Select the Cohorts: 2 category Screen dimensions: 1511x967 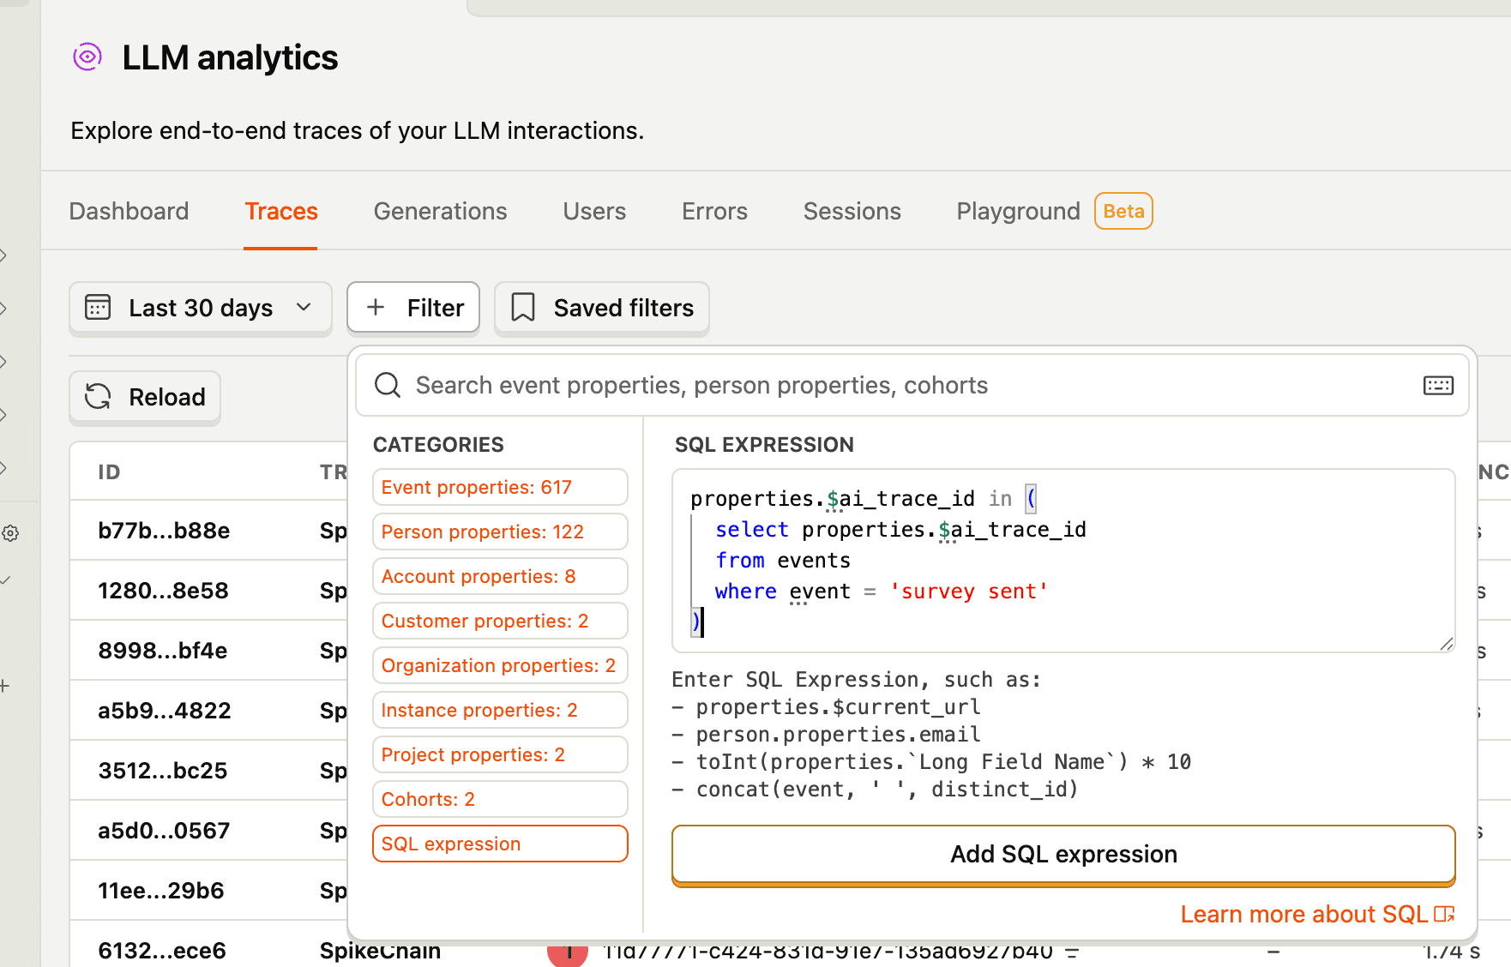(500, 798)
